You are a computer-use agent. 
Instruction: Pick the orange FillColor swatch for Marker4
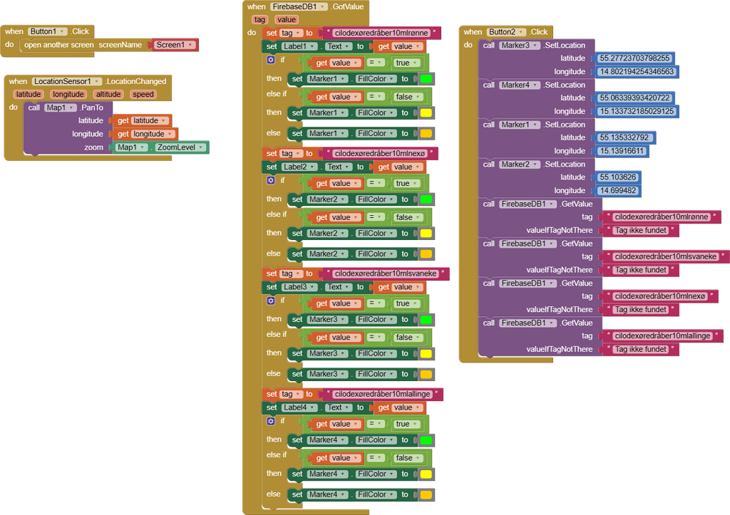click(x=426, y=494)
